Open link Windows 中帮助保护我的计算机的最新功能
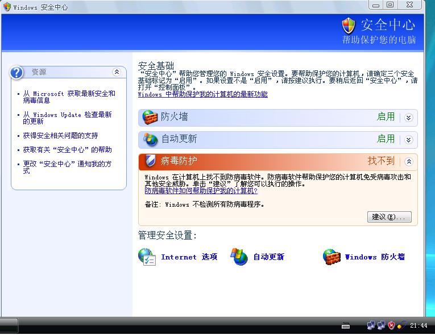The height and width of the screenshot is (335, 435). (x=203, y=94)
